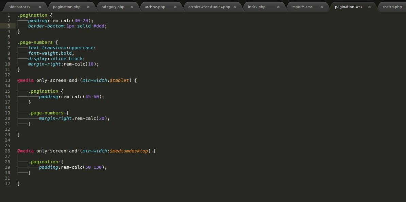Select the active pagination.scss tab
Image resolution: width=406 pixels, height=202 pixels.
pyautogui.click(x=349, y=7)
